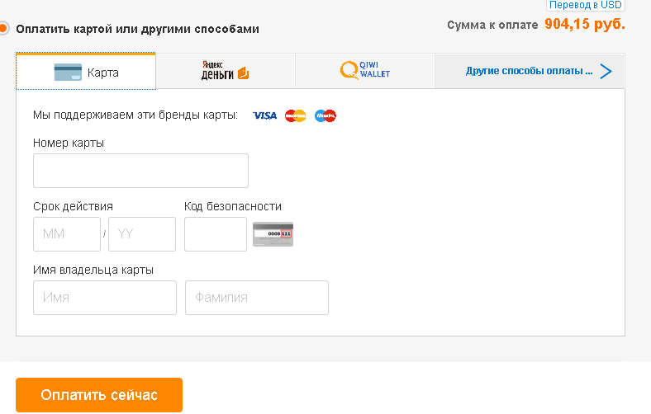The image size is (651, 414).
Task: Expand Другие способы оплаты options
Action: [530, 71]
